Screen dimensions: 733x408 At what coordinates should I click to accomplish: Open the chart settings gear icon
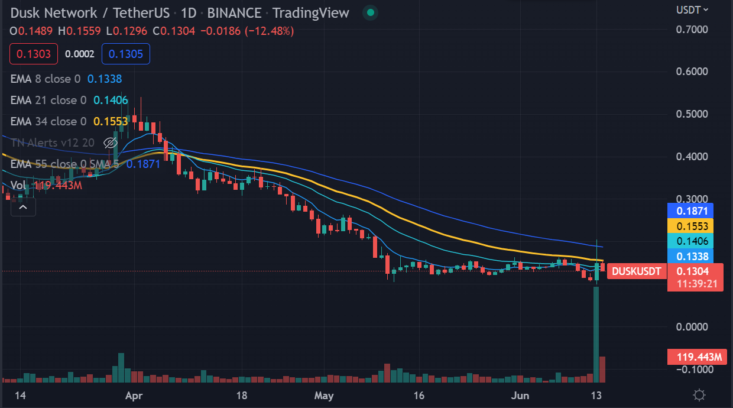click(x=699, y=395)
